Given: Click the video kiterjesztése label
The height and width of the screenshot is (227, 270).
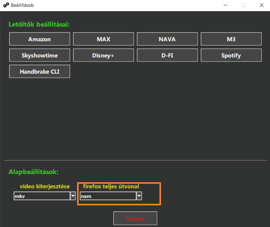Looking at the screenshot, I should pyautogui.click(x=45, y=186).
